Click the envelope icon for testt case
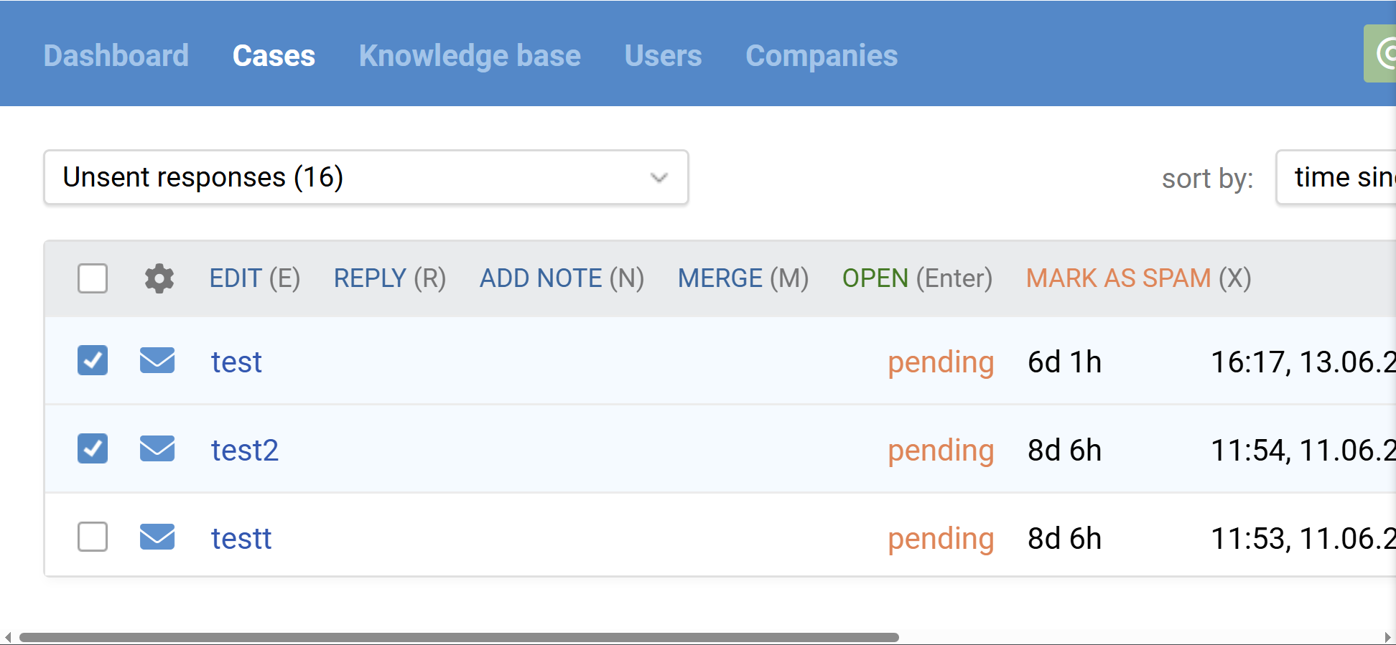Viewport: 1396px width, 645px height. point(157,537)
